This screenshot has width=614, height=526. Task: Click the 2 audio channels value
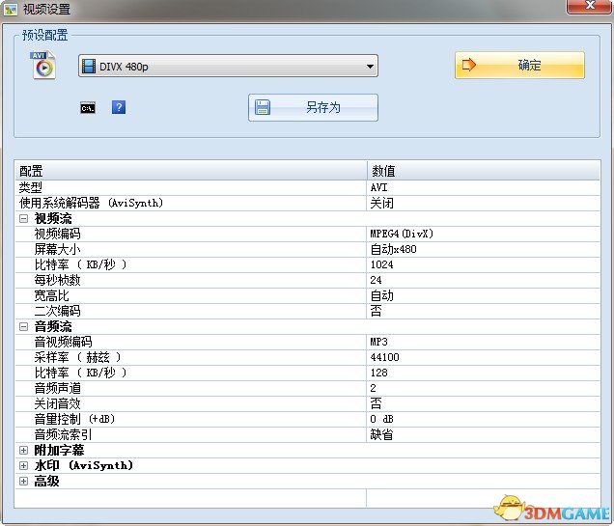[374, 388]
